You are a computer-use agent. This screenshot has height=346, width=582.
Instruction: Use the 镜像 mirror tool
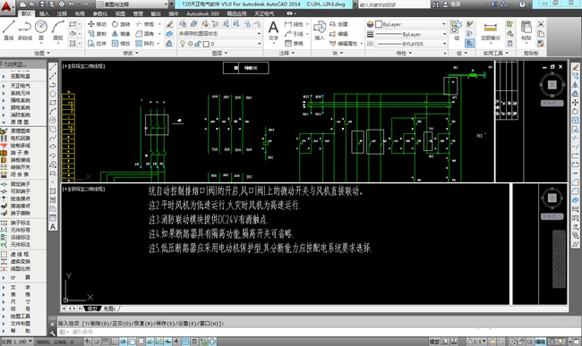(121, 34)
